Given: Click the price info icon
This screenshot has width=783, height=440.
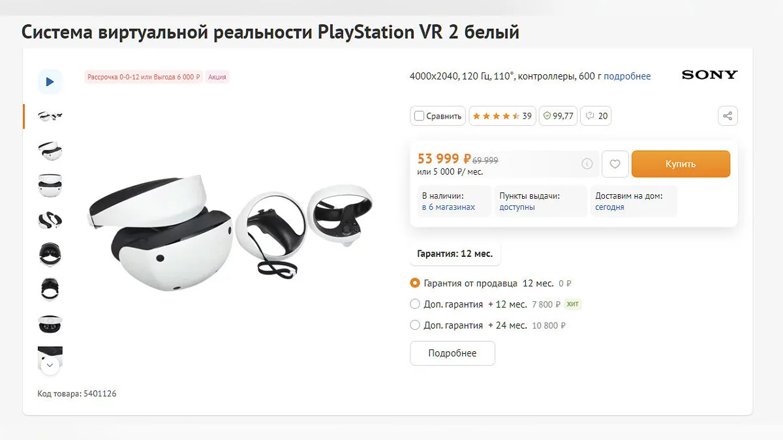Looking at the screenshot, I should [x=587, y=164].
